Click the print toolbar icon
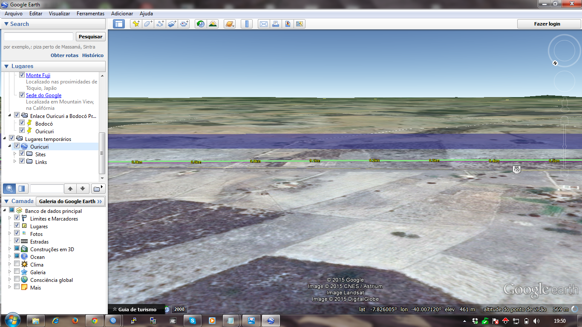The height and width of the screenshot is (327, 582). [x=276, y=24]
